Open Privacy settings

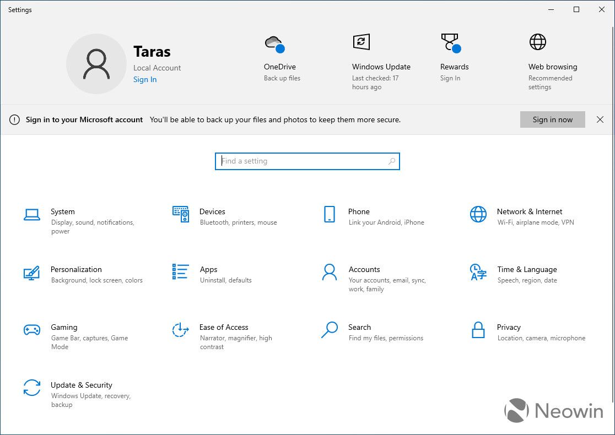(x=509, y=327)
